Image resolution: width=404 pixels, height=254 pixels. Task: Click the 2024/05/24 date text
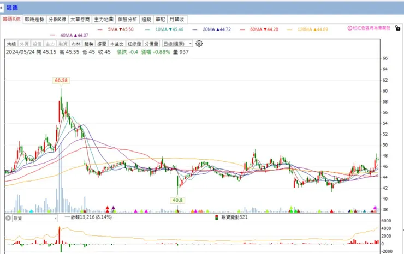[20, 52]
